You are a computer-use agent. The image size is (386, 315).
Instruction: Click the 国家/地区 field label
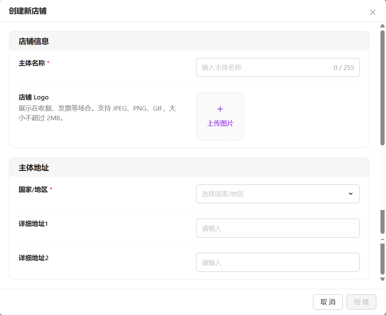click(33, 189)
